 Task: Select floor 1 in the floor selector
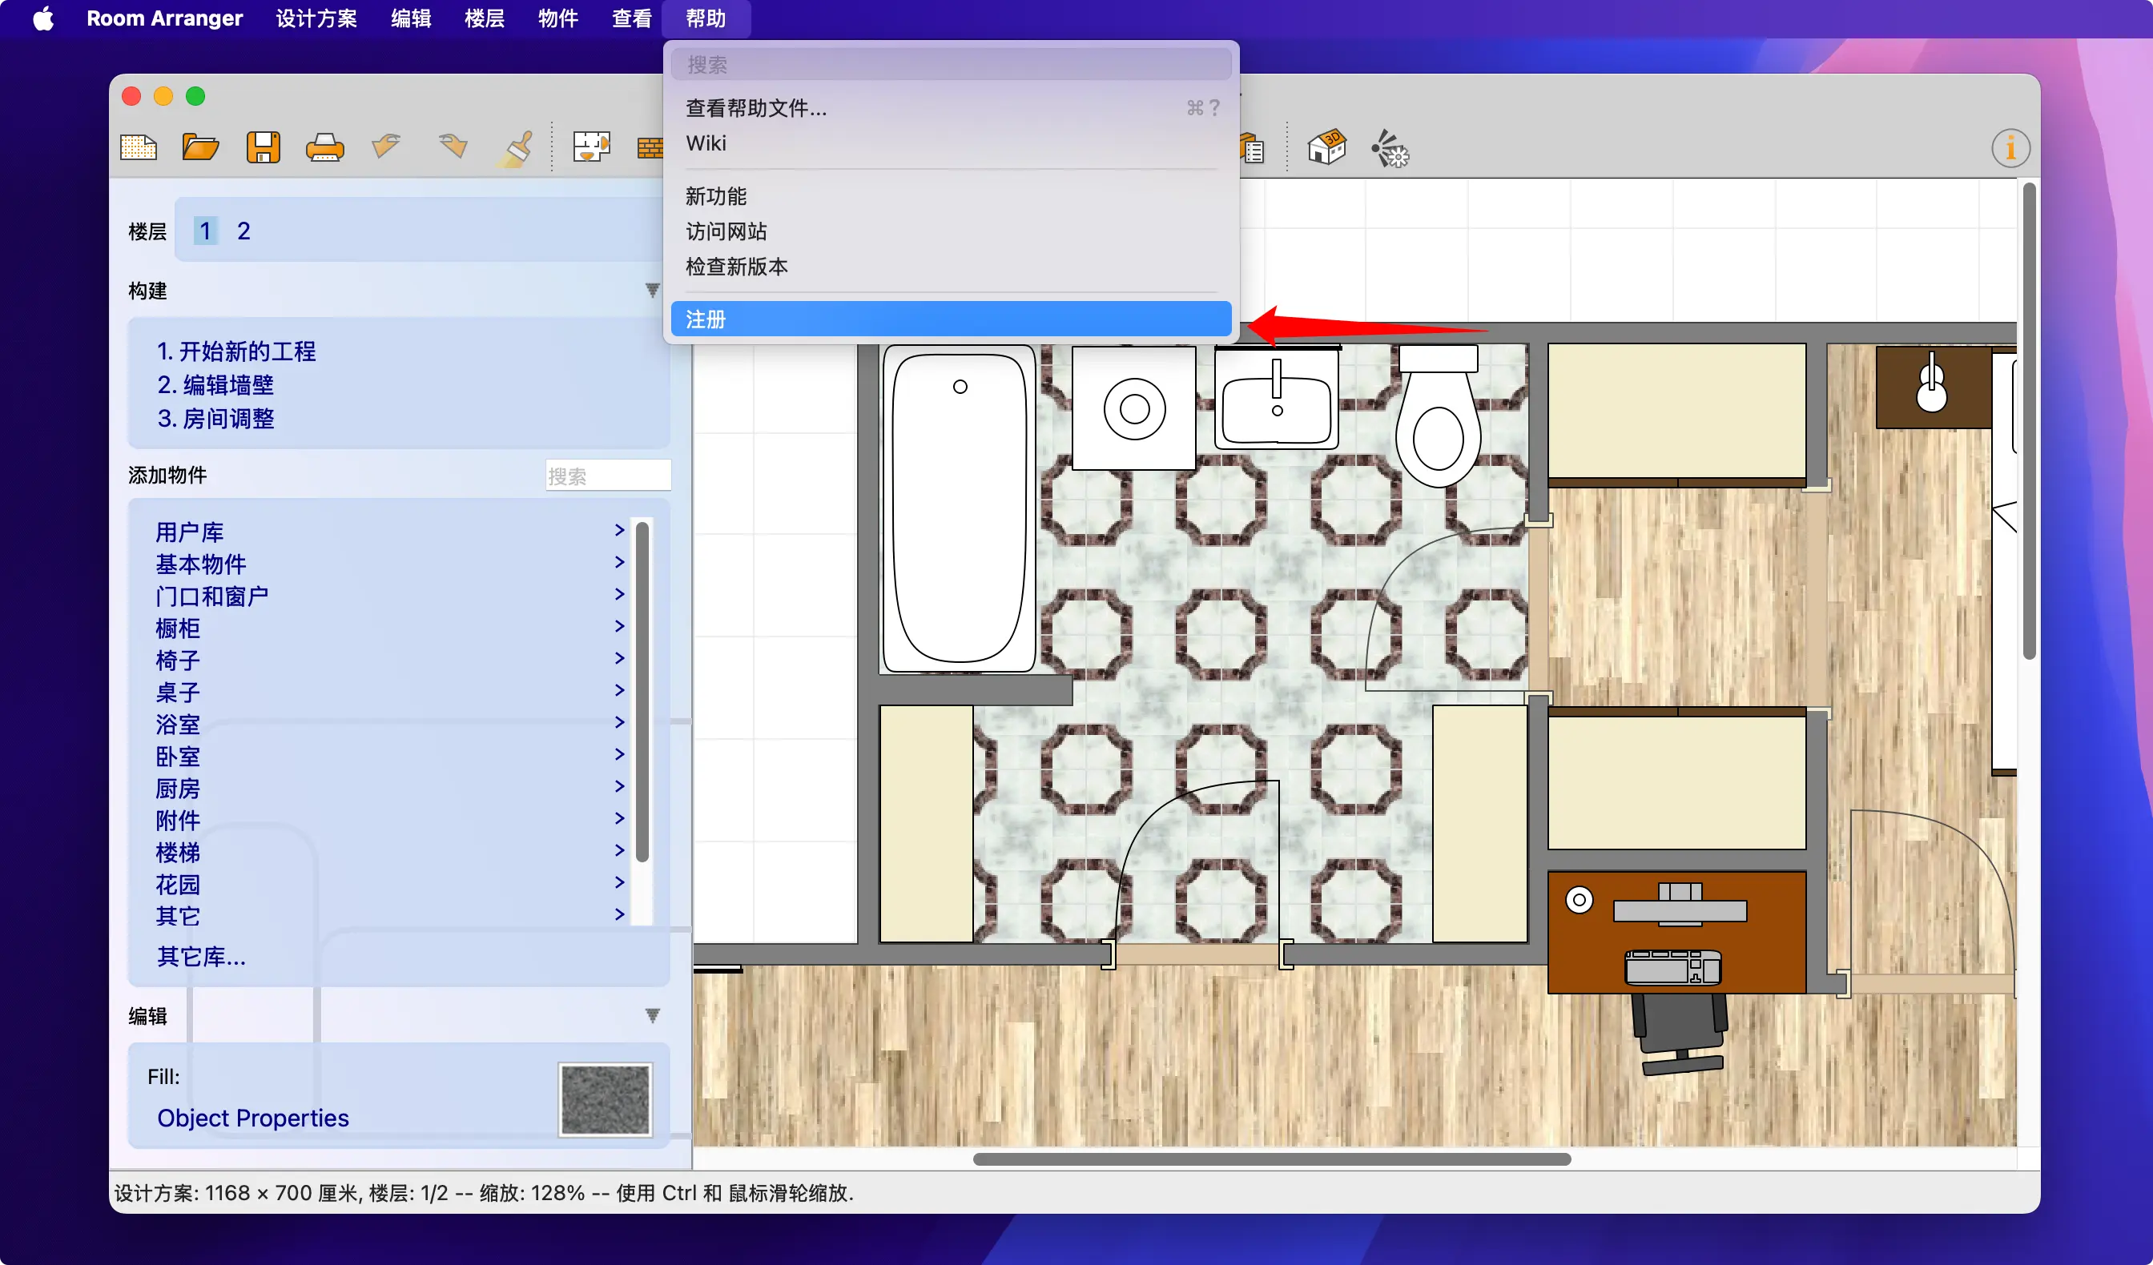coord(205,231)
